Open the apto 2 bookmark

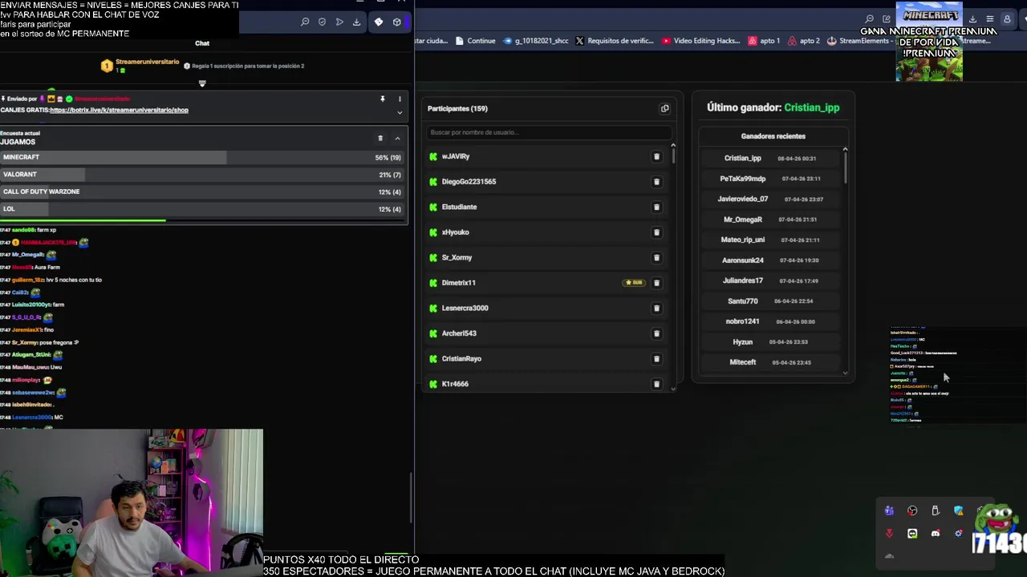point(804,41)
